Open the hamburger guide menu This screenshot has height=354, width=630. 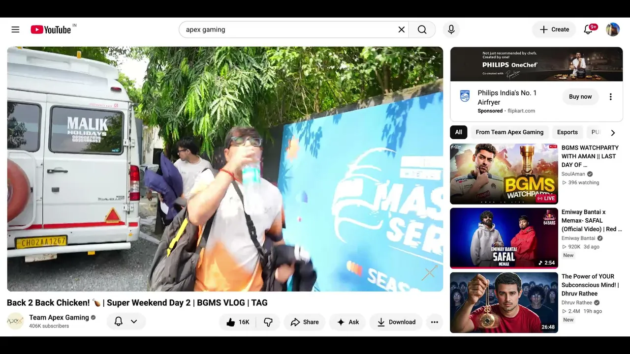pyautogui.click(x=15, y=29)
